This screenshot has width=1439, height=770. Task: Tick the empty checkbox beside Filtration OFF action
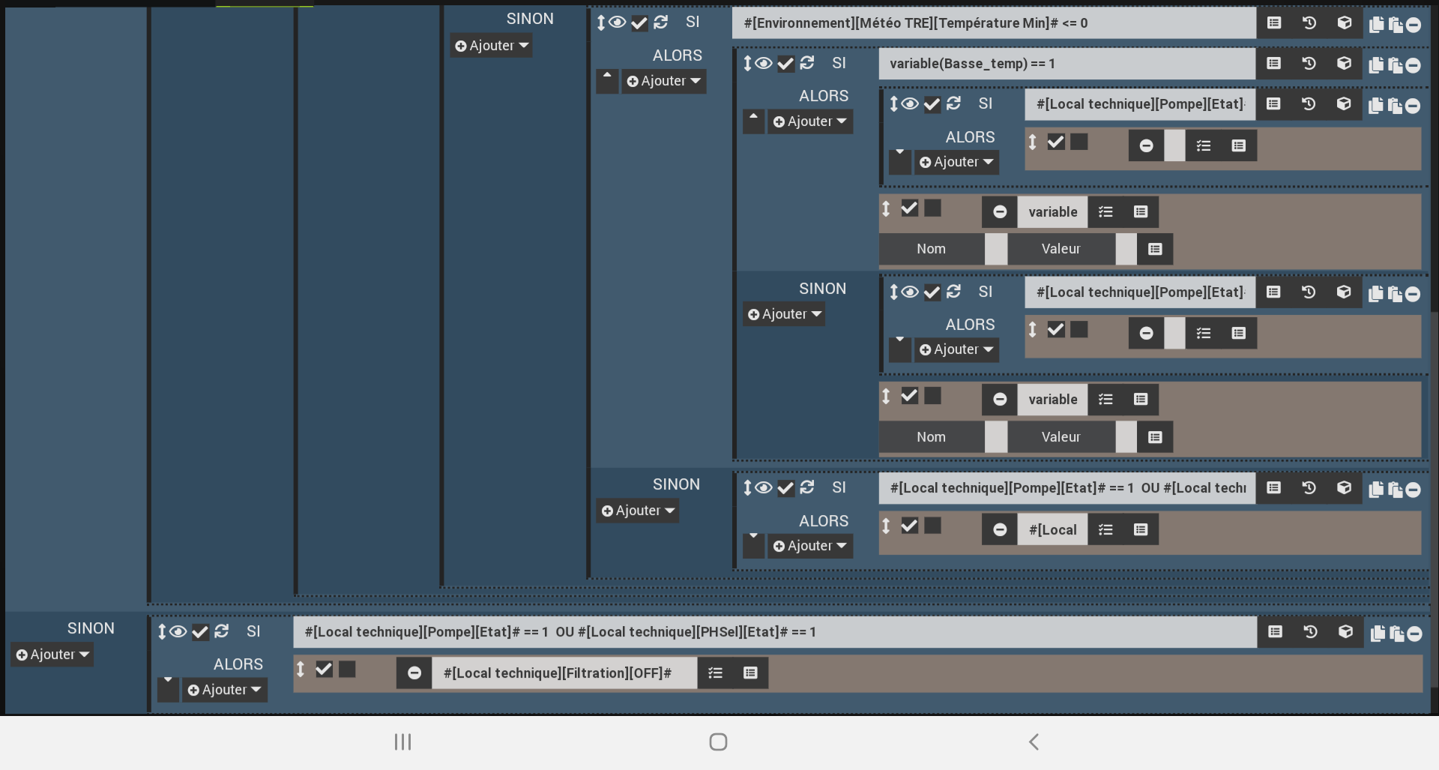(347, 669)
